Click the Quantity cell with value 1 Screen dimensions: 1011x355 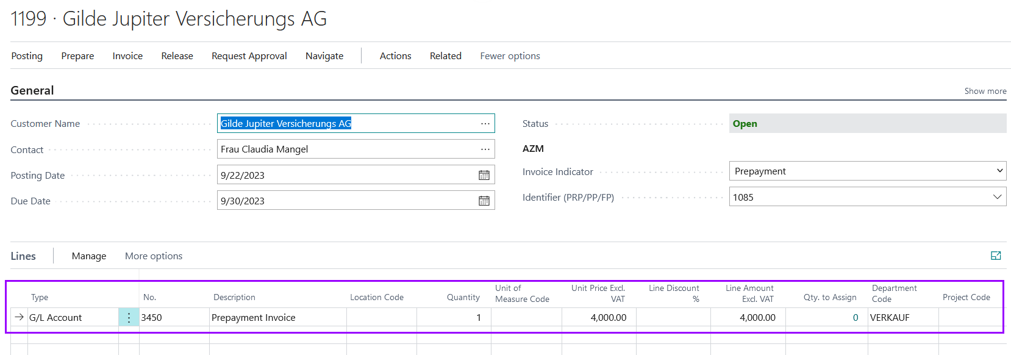[x=454, y=317]
